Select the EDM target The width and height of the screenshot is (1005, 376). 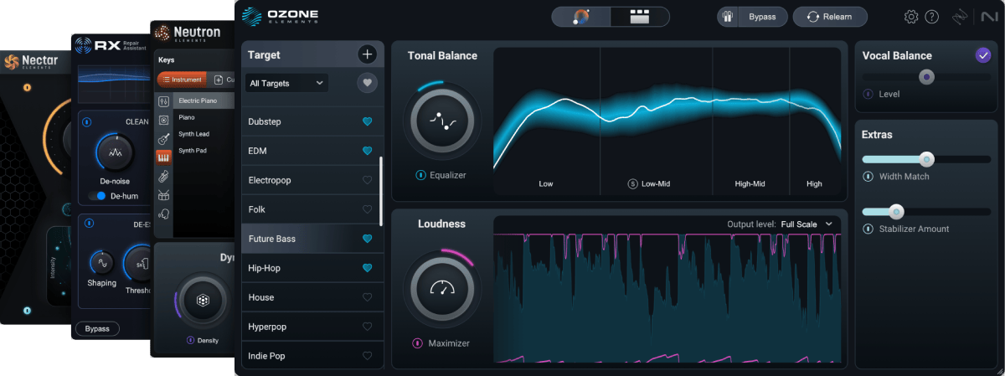(312, 151)
